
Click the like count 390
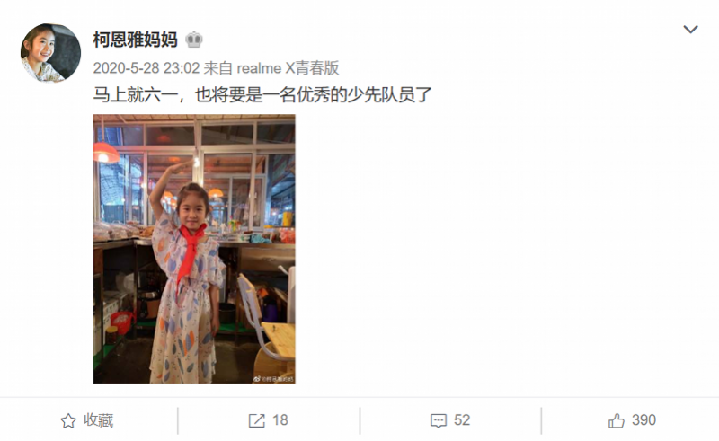644,420
